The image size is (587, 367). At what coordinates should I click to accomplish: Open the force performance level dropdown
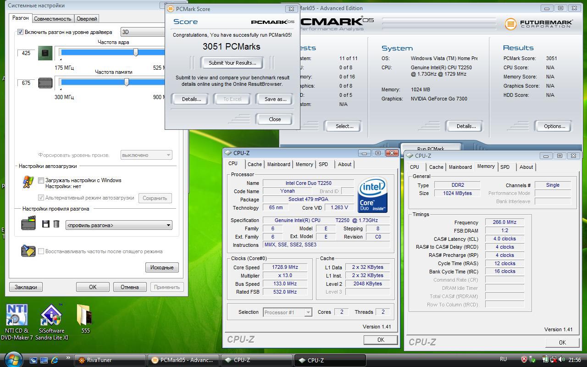coord(146,155)
